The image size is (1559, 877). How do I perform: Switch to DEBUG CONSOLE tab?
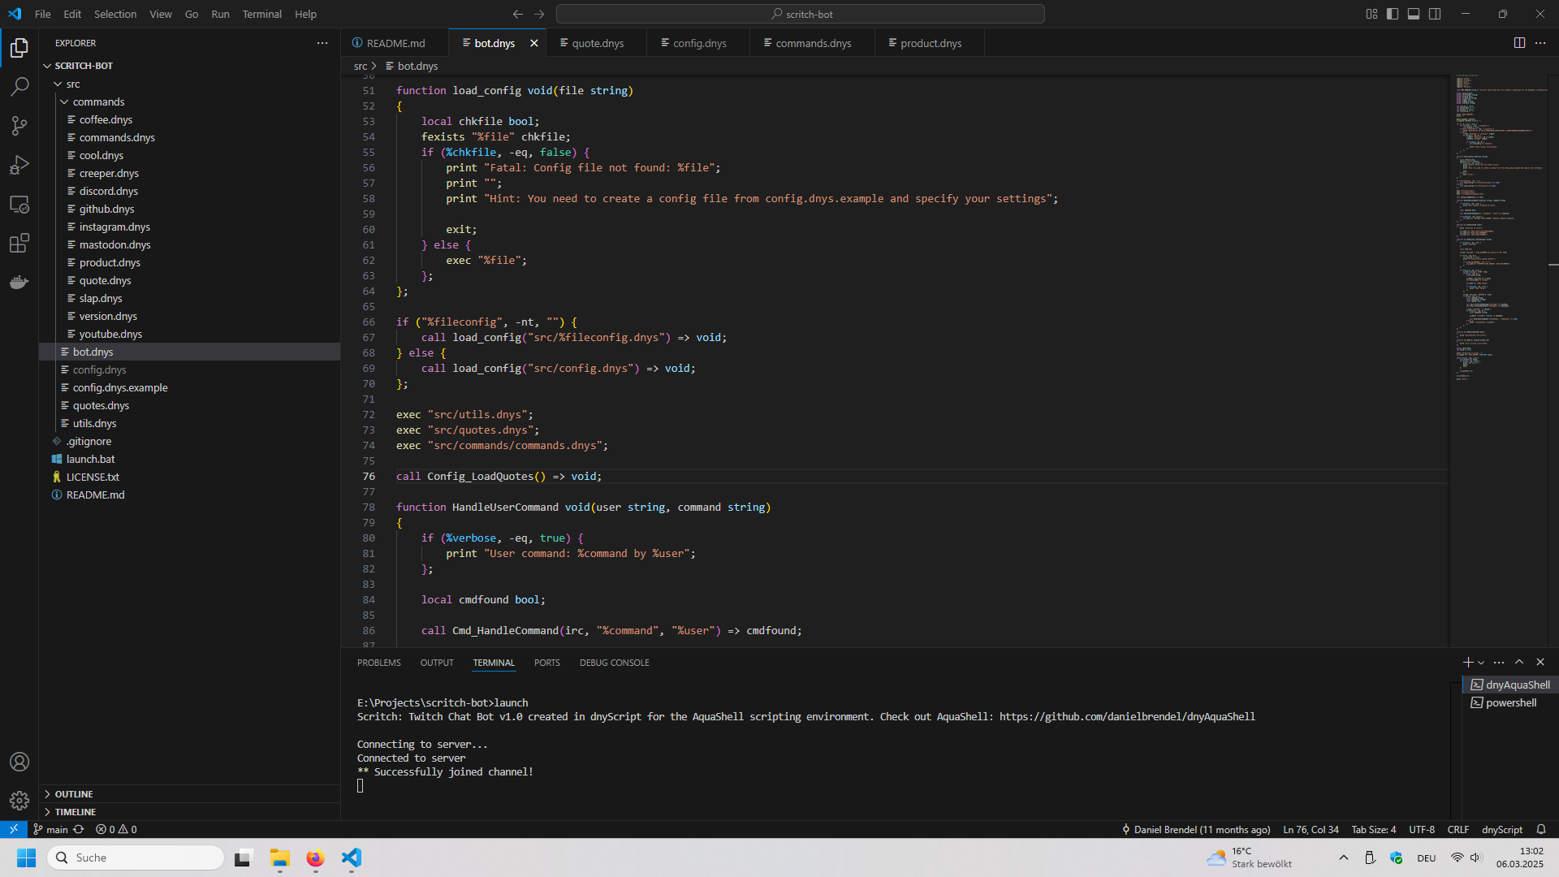pyautogui.click(x=614, y=663)
